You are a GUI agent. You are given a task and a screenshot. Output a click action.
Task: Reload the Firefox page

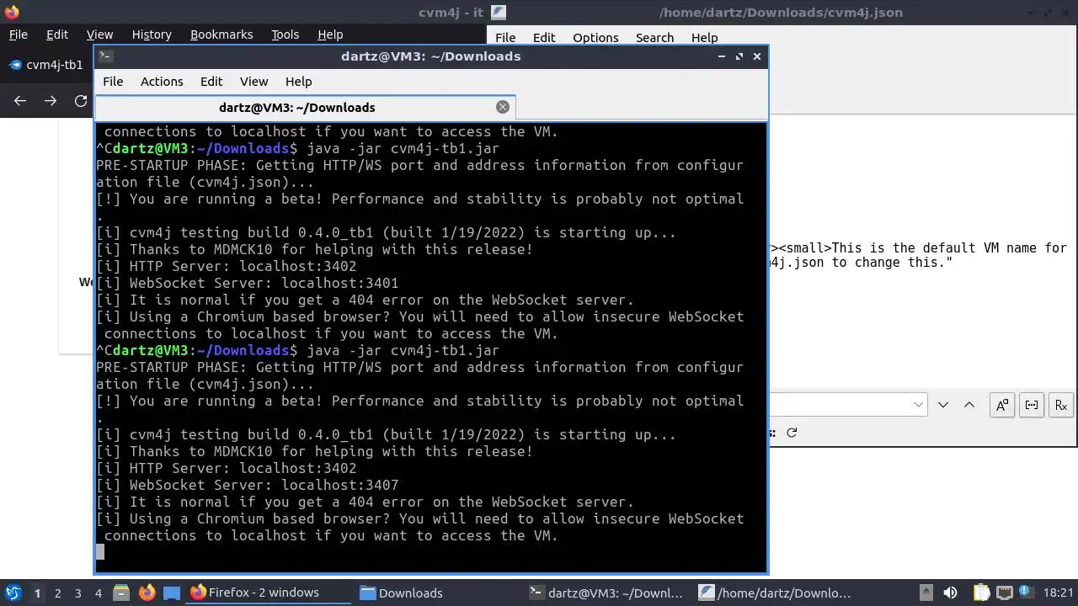81,101
